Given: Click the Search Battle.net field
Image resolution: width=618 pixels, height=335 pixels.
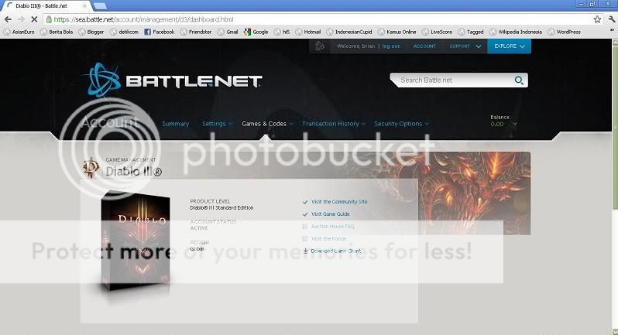Looking at the screenshot, I should coord(453,80).
